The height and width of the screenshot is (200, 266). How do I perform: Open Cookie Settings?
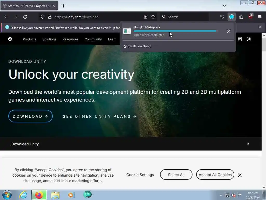[x=140, y=175]
